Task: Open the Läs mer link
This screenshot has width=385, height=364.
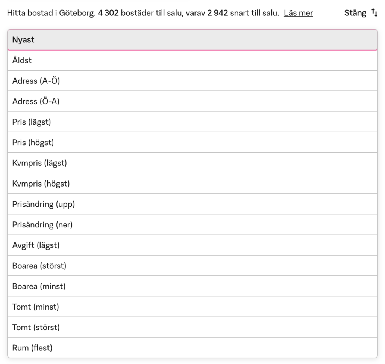Action: click(x=298, y=13)
